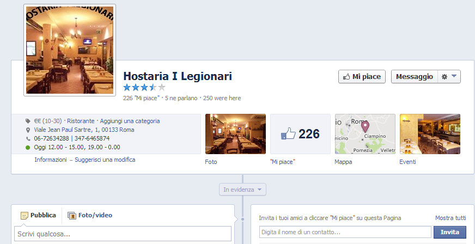Open the 226 likes tile
The height and width of the screenshot is (244, 475).
[300, 134]
